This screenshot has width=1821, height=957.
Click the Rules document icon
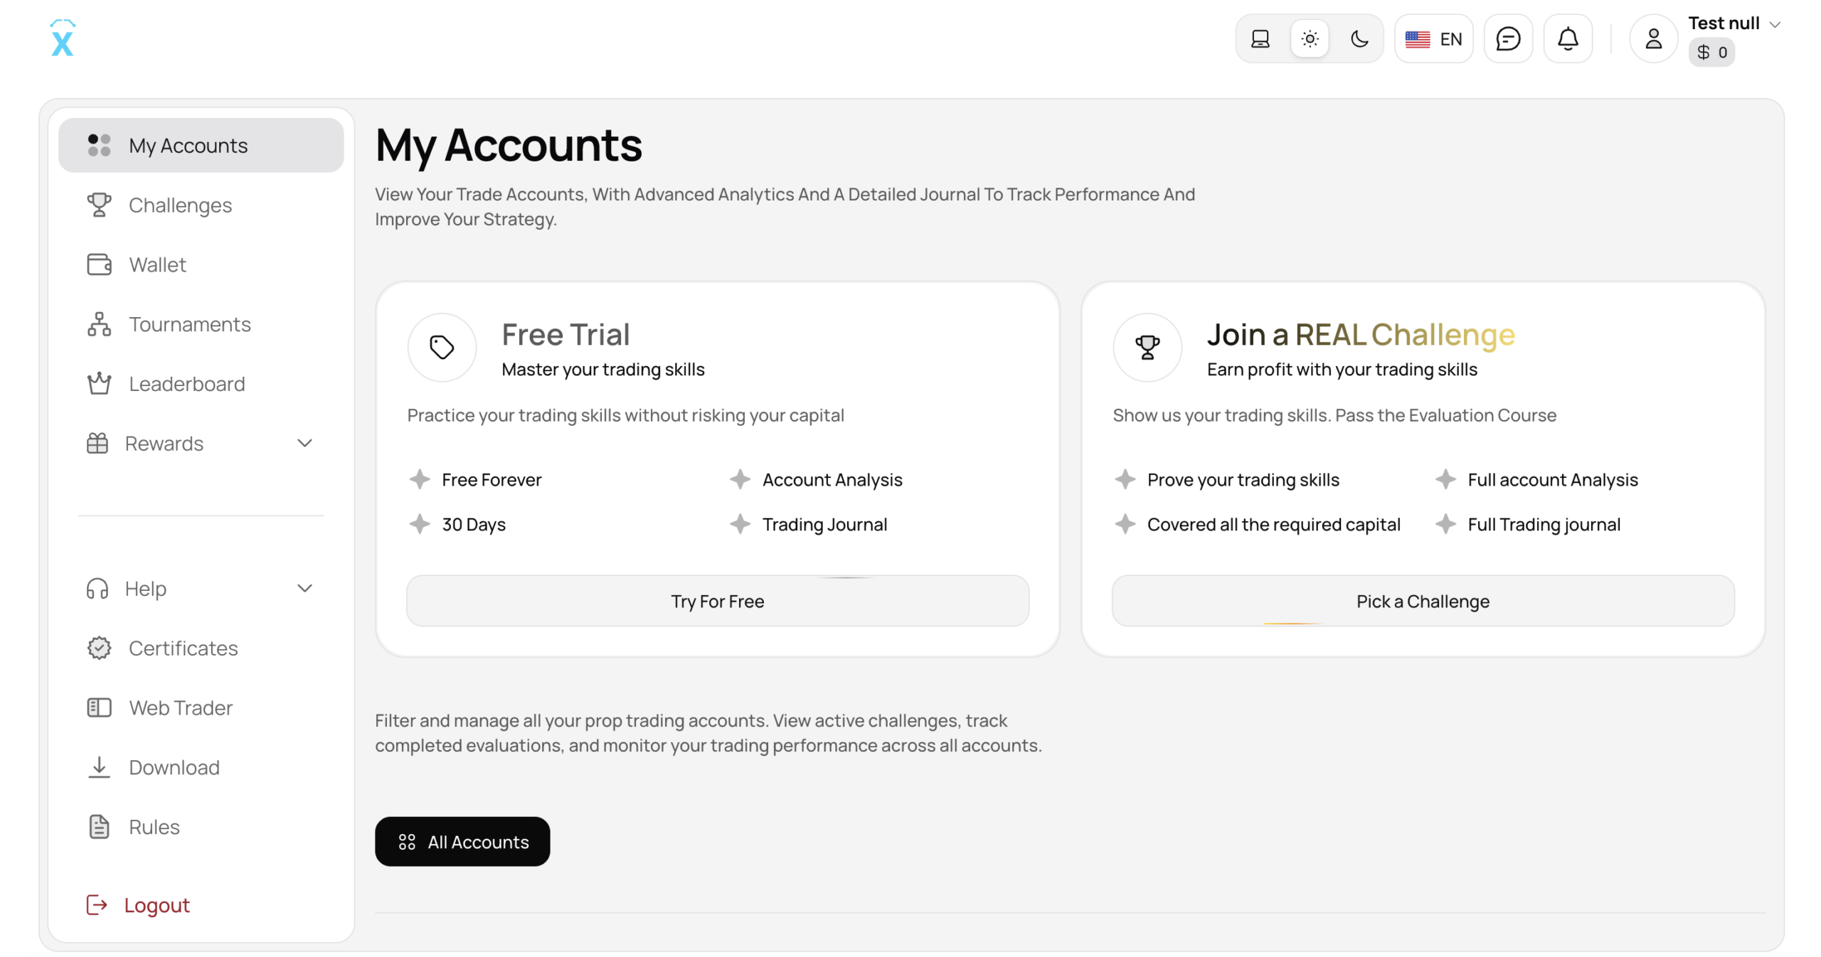pos(99,828)
